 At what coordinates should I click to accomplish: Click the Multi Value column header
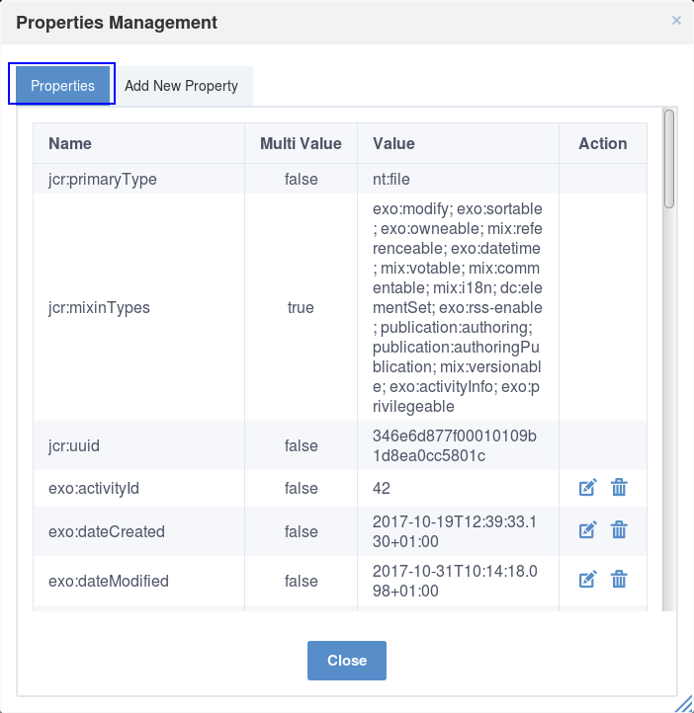(301, 144)
